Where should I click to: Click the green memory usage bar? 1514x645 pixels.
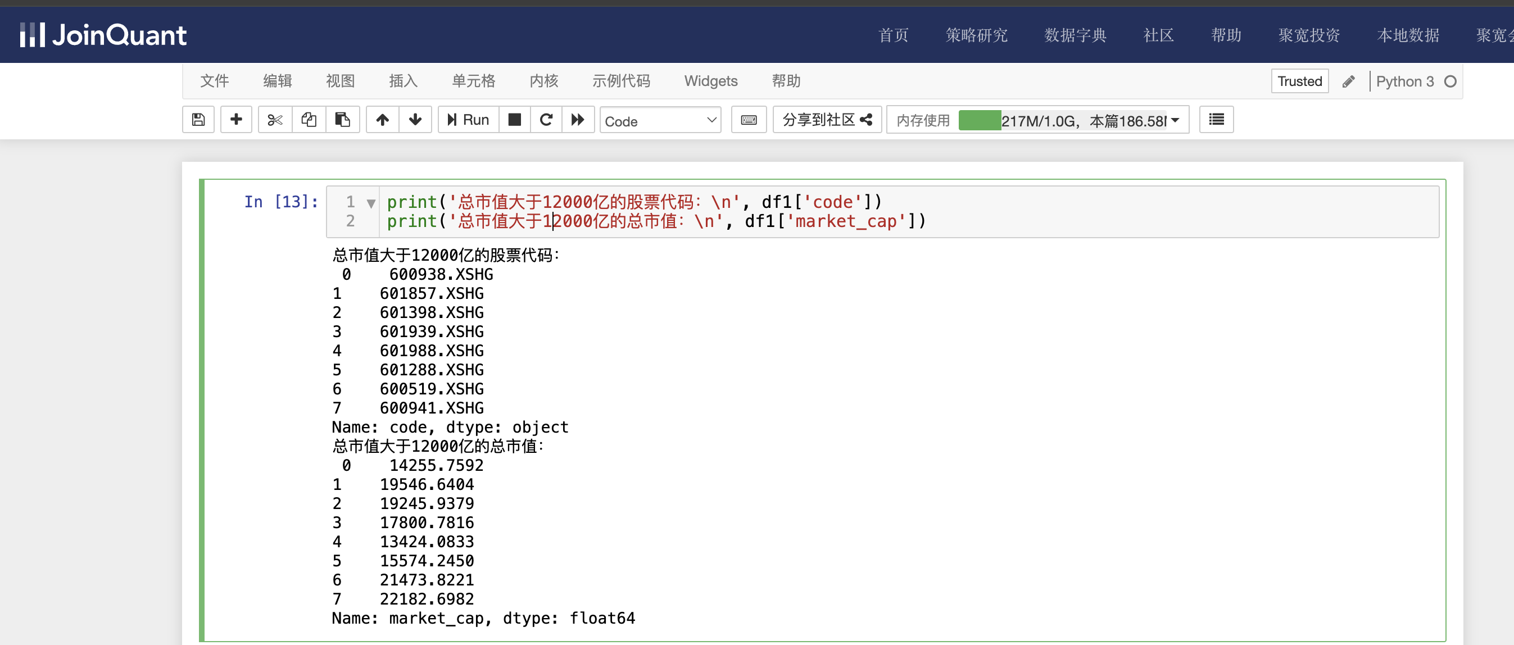[979, 120]
